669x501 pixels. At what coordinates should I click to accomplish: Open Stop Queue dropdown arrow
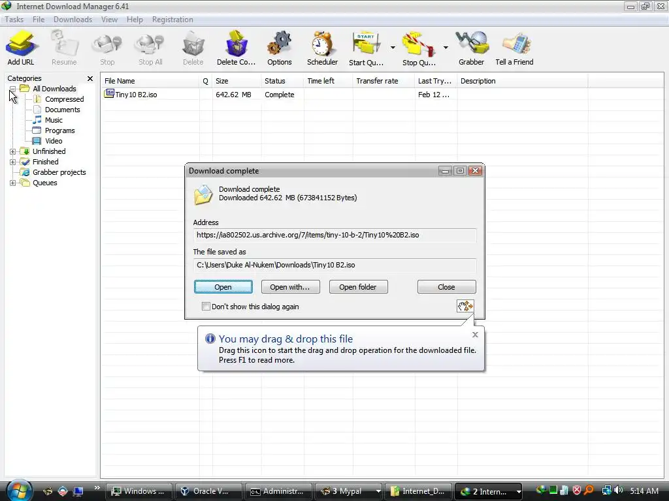[446, 47]
